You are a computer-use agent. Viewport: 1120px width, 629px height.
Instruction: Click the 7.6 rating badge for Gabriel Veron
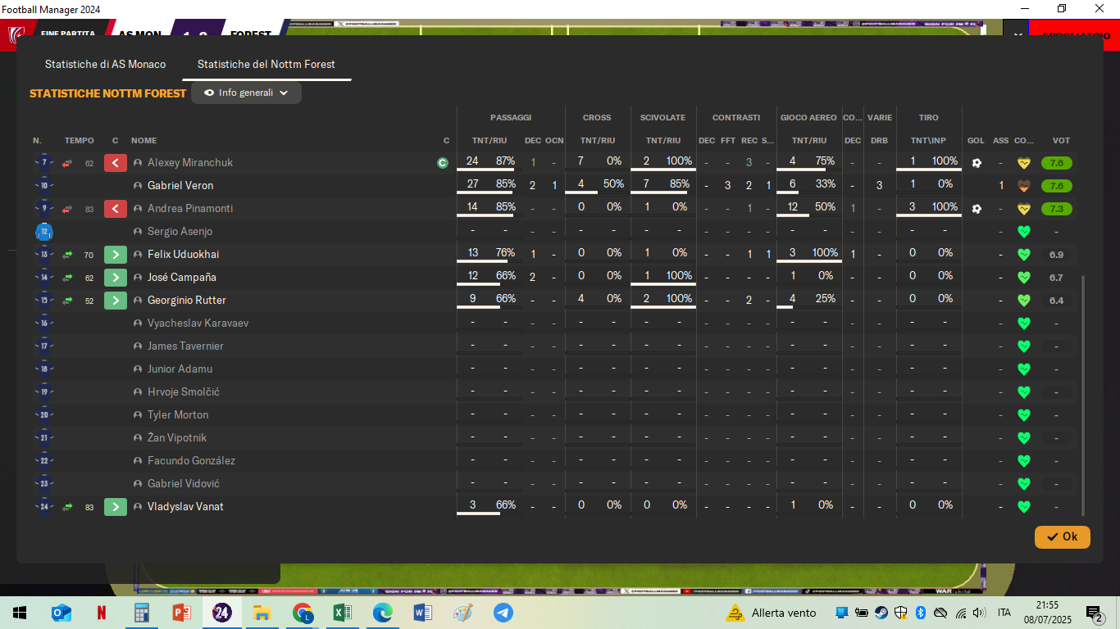click(1057, 186)
